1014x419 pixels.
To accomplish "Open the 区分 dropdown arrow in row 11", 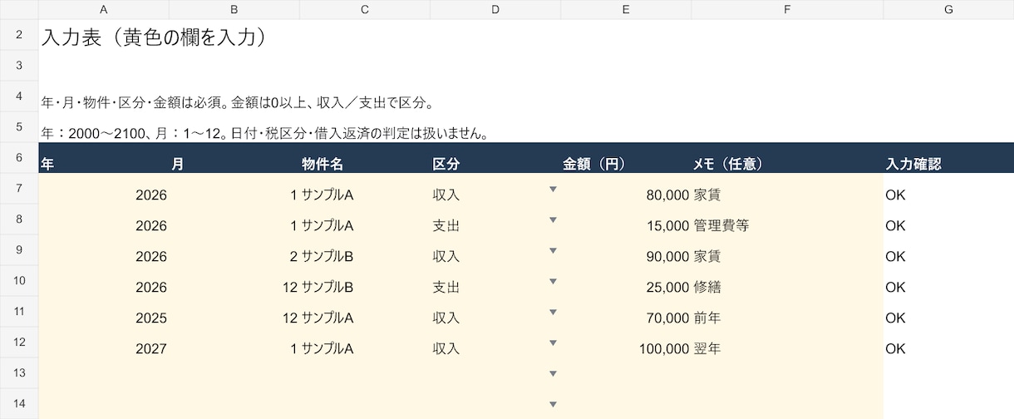I will point(553,313).
